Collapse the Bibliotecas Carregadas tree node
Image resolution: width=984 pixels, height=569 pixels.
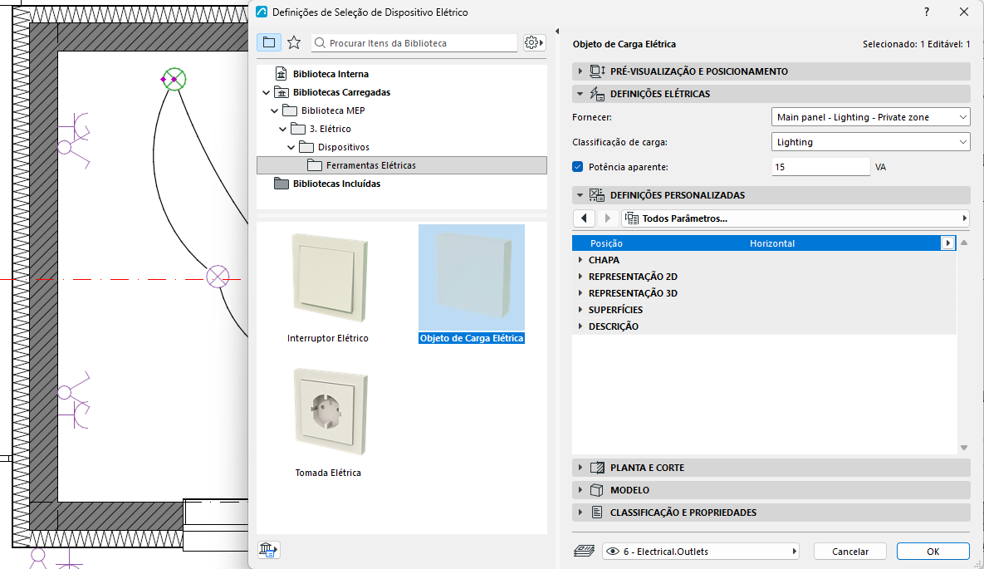point(266,93)
